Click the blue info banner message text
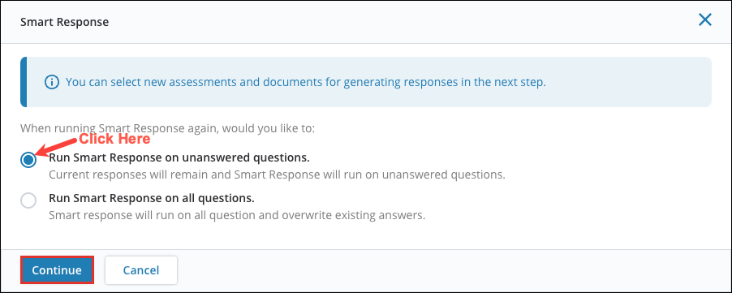Screen dimensions: 732x293 [x=306, y=83]
